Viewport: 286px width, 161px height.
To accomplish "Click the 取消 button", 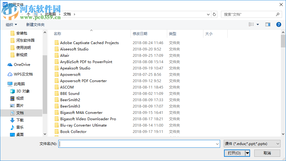I will 267,153.
